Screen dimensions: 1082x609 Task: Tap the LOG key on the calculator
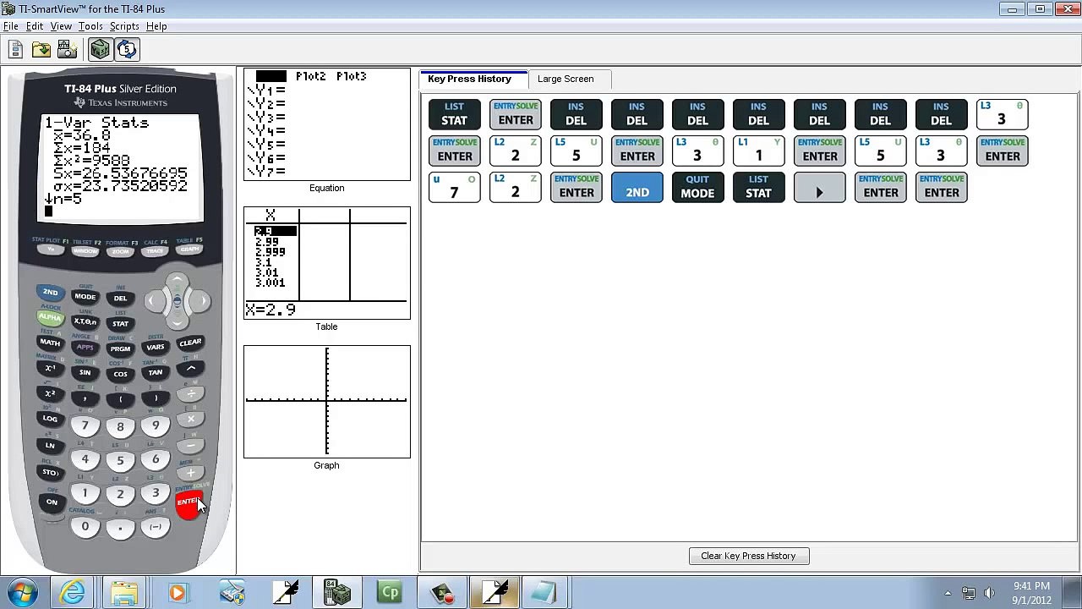pos(50,420)
